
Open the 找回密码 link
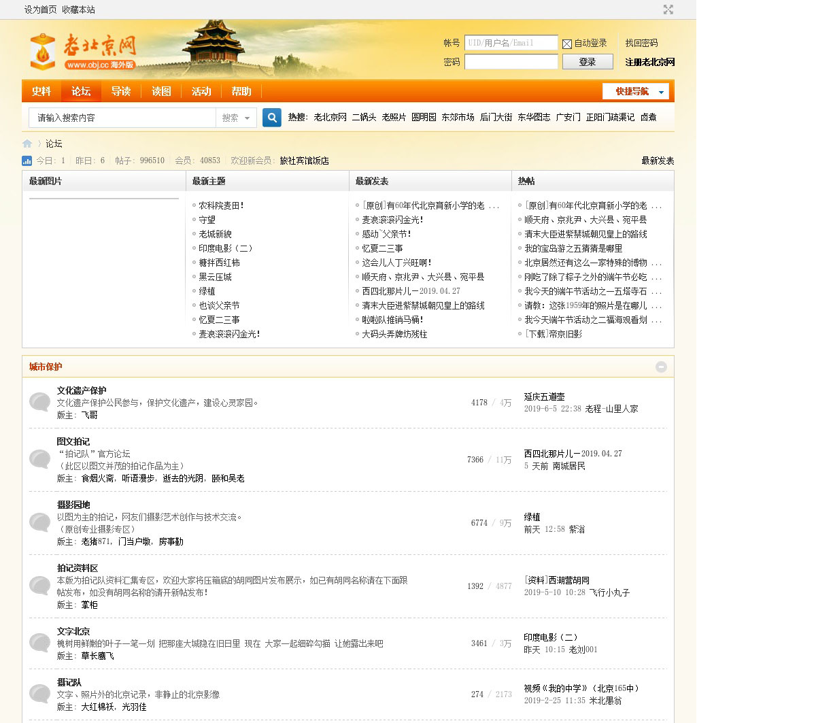641,43
